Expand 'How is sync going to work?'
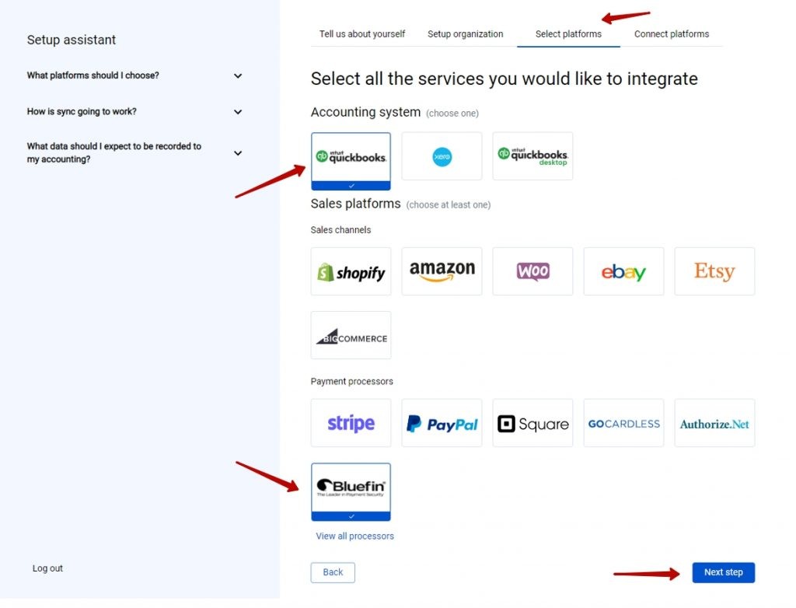The height and width of the screenshot is (608, 796). coord(134,112)
